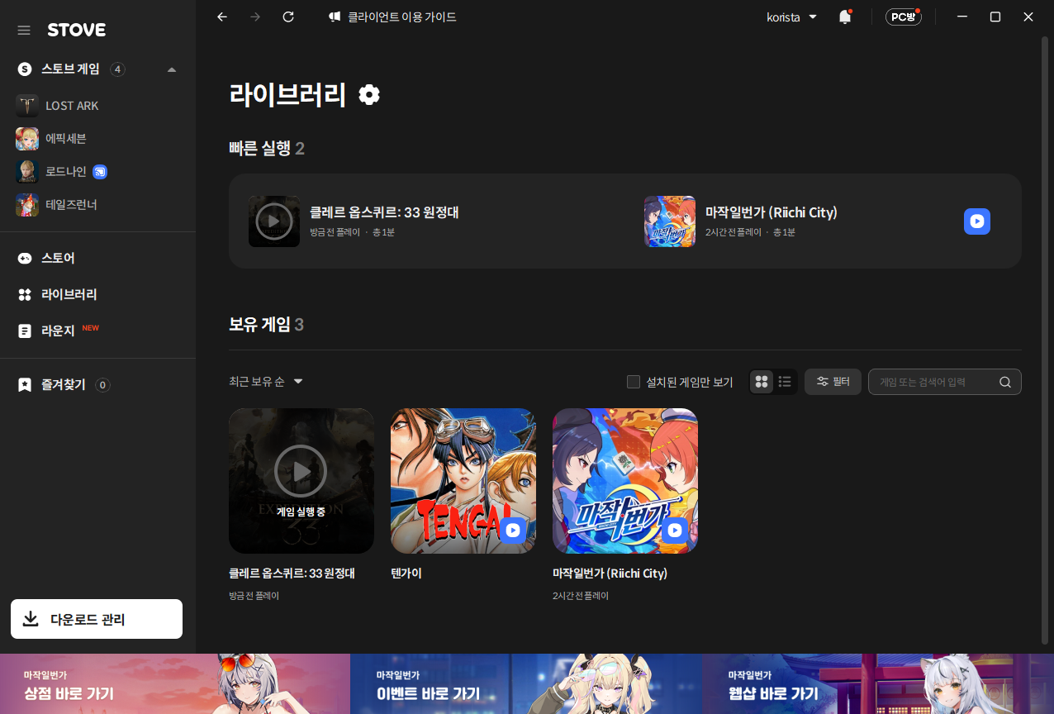The height and width of the screenshot is (714, 1054).
Task: Enable 설치된 게임만 보기 checkbox
Action: click(634, 382)
